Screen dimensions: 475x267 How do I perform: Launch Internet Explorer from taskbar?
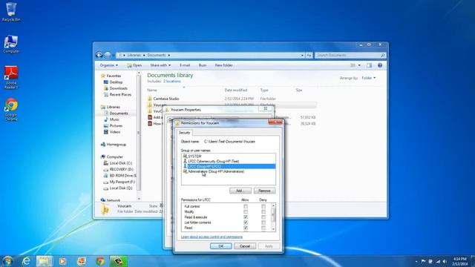click(x=27, y=261)
